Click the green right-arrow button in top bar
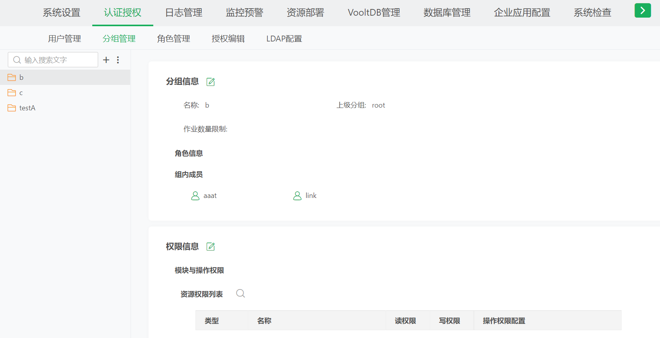The height and width of the screenshot is (338, 660). coord(642,11)
